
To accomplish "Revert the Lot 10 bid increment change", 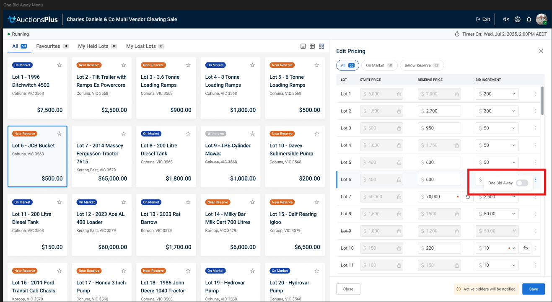I will pyautogui.click(x=526, y=248).
